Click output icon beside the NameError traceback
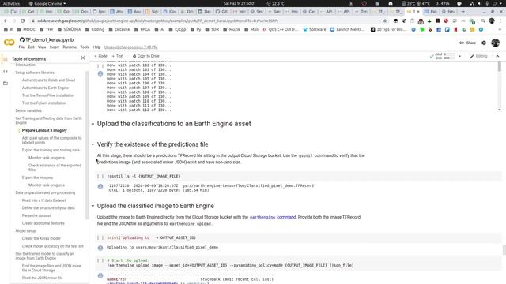Viewport: 506px width, 284px height. click(x=100, y=275)
